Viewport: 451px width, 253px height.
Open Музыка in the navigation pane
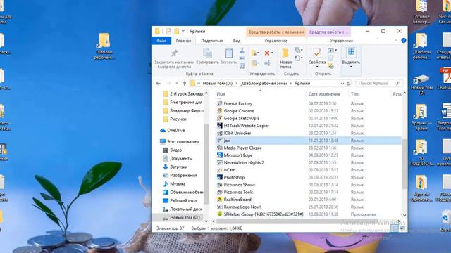(x=175, y=183)
